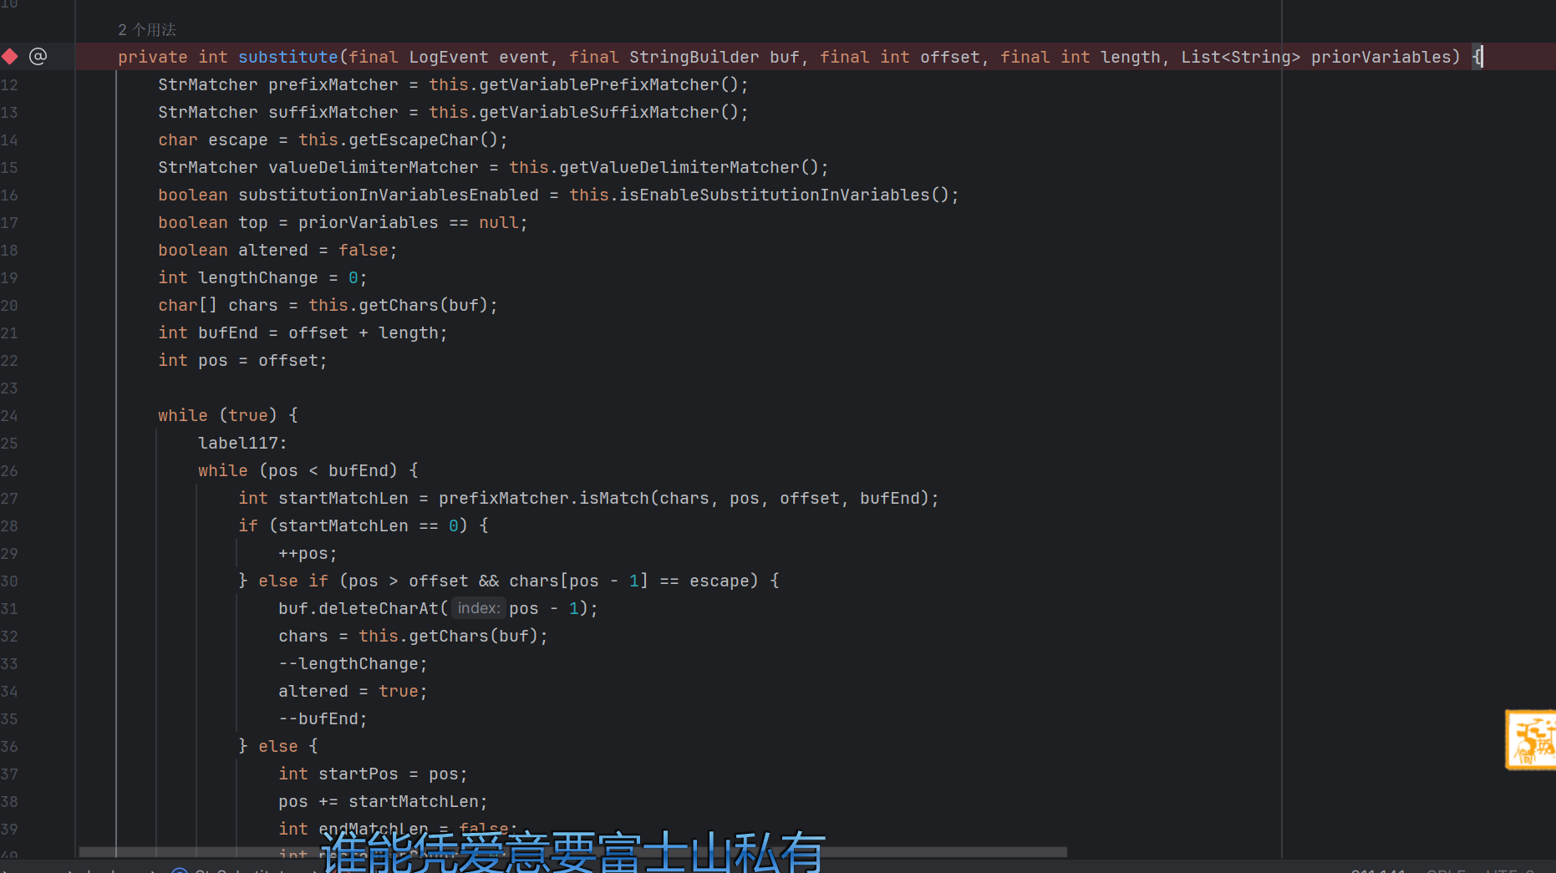Image resolution: width=1556 pixels, height=873 pixels.
Task: Click the label117: statement
Action: pos(242,443)
